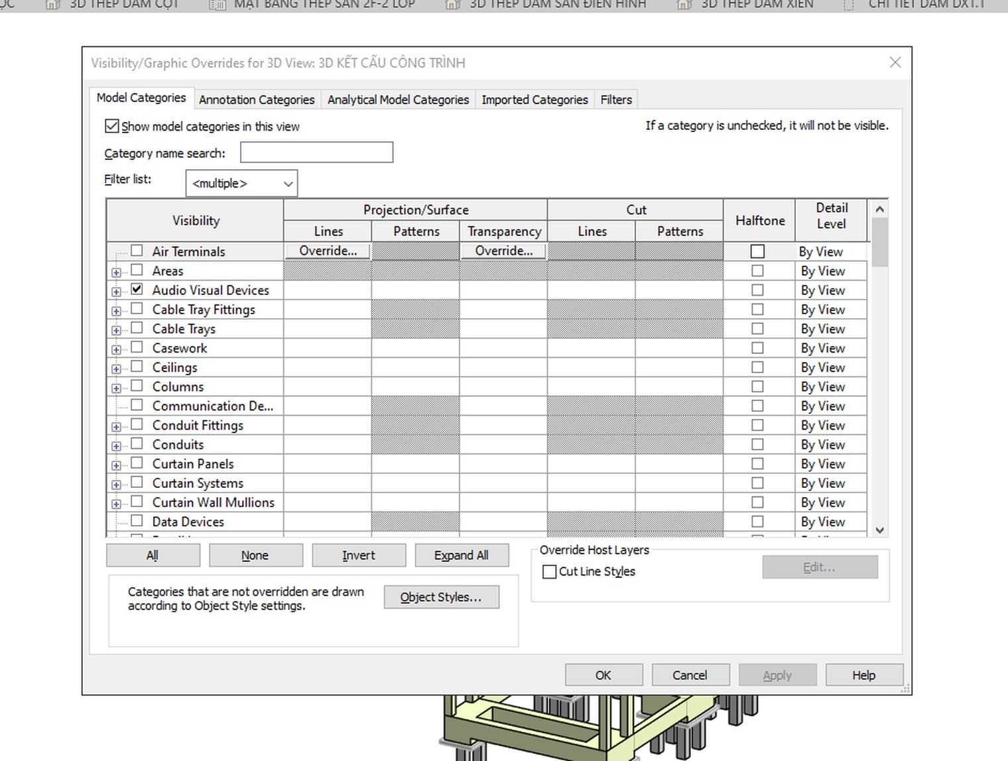This screenshot has width=1008, height=761.
Task: Confirm the dialog with OK
Action: (603, 675)
